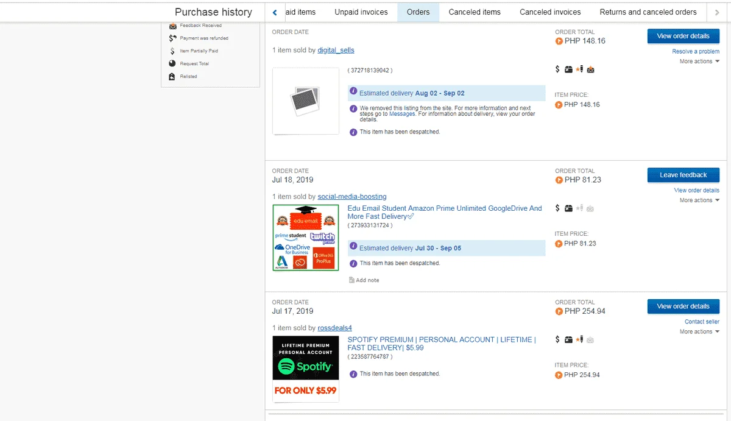Image resolution: width=731 pixels, height=421 pixels.
Task: Expand More actions for the Spotify order
Action: point(699,331)
